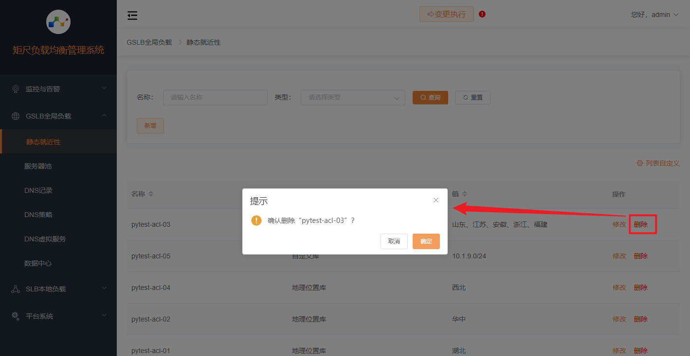
Task: Click the globe icon beside GSLB全局负载
Action: [15, 116]
